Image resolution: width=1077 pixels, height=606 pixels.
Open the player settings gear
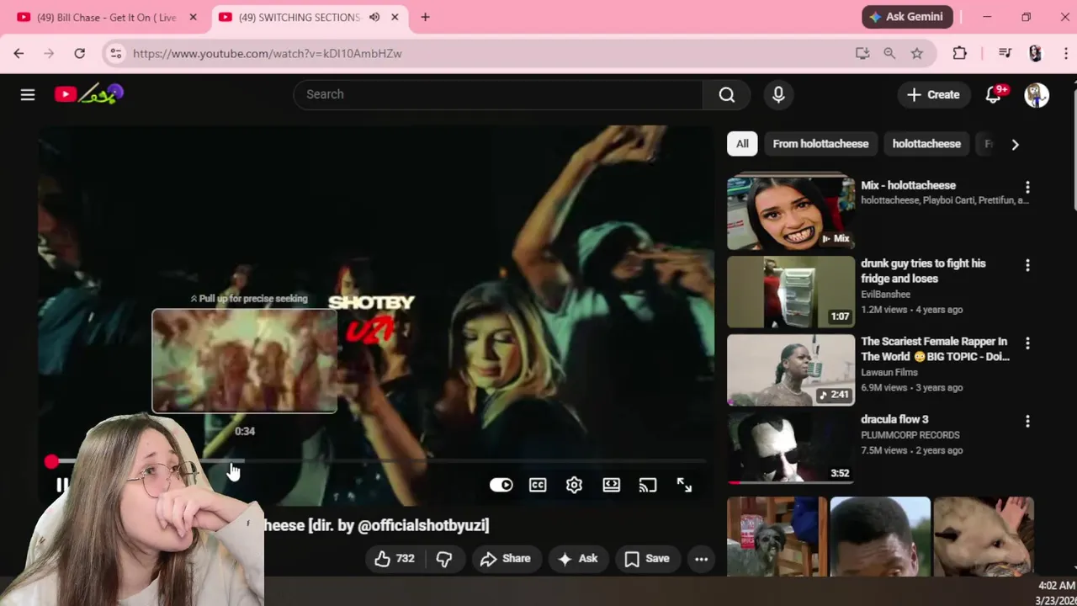point(574,485)
